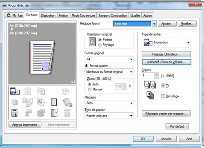Screen dimensions: 204x148
Task: Click the printer icon in the title bar
Action: 4,6
